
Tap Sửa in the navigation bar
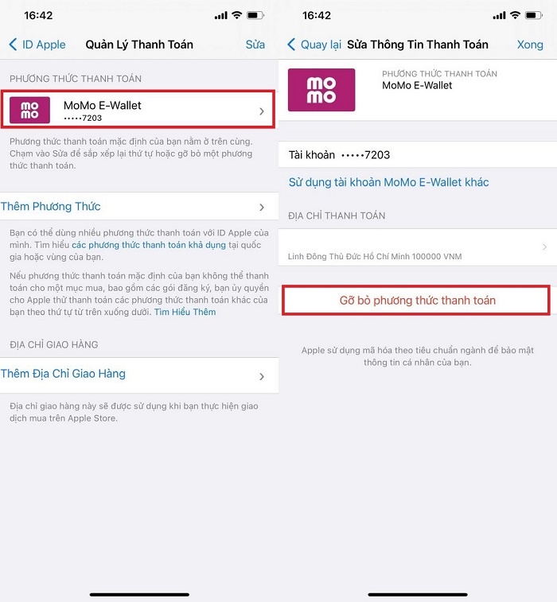coord(255,45)
